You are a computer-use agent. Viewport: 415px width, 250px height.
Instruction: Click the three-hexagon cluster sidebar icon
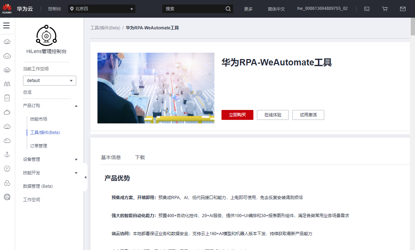(x=7, y=183)
